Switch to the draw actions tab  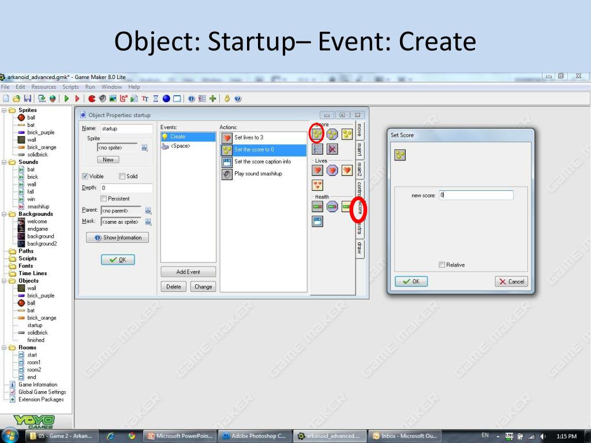click(360, 248)
